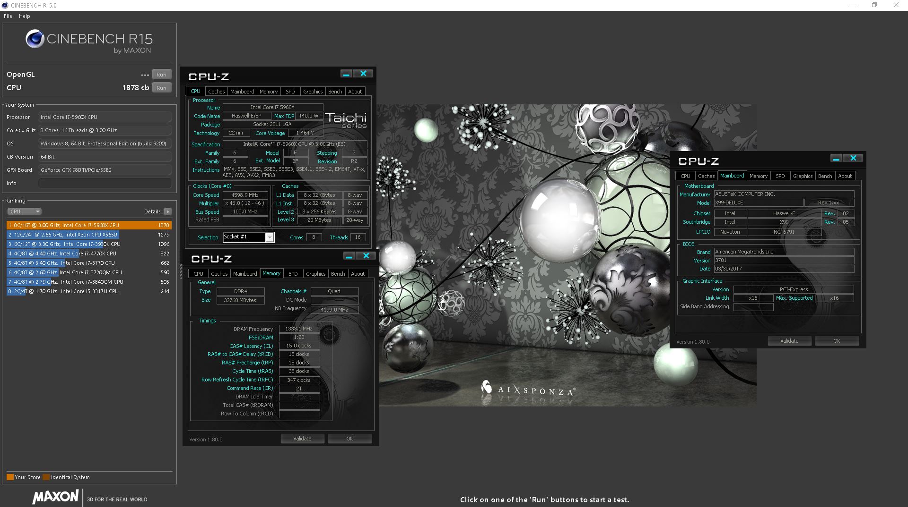The width and height of the screenshot is (908, 507).
Task: Close the CPU-Z Memory window
Action: tap(366, 256)
